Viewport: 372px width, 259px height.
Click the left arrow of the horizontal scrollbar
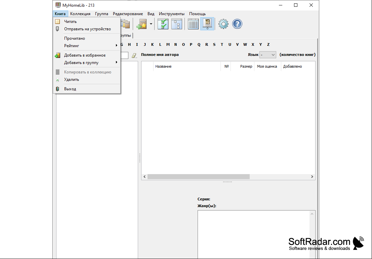(144, 177)
